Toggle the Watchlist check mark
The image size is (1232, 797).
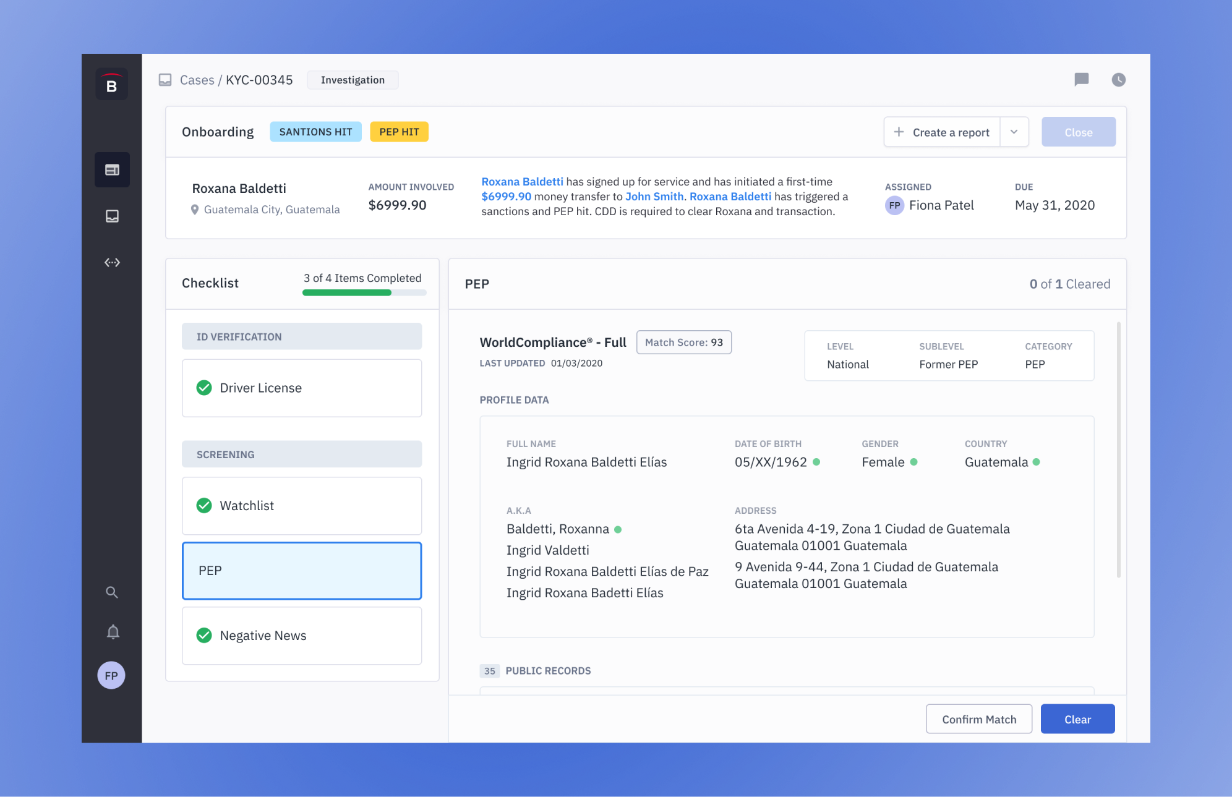tap(204, 506)
